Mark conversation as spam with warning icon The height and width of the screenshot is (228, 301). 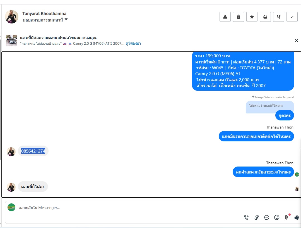coord(225,17)
